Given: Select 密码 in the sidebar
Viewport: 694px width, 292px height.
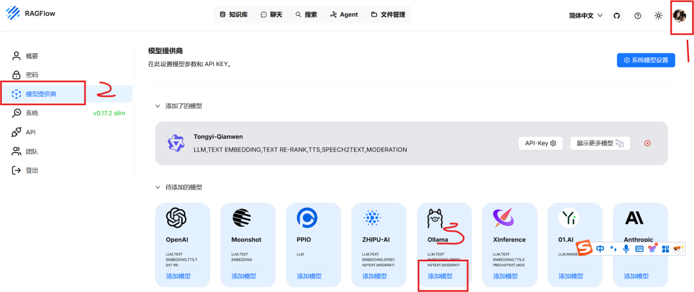Looking at the screenshot, I should click(66, 74).
